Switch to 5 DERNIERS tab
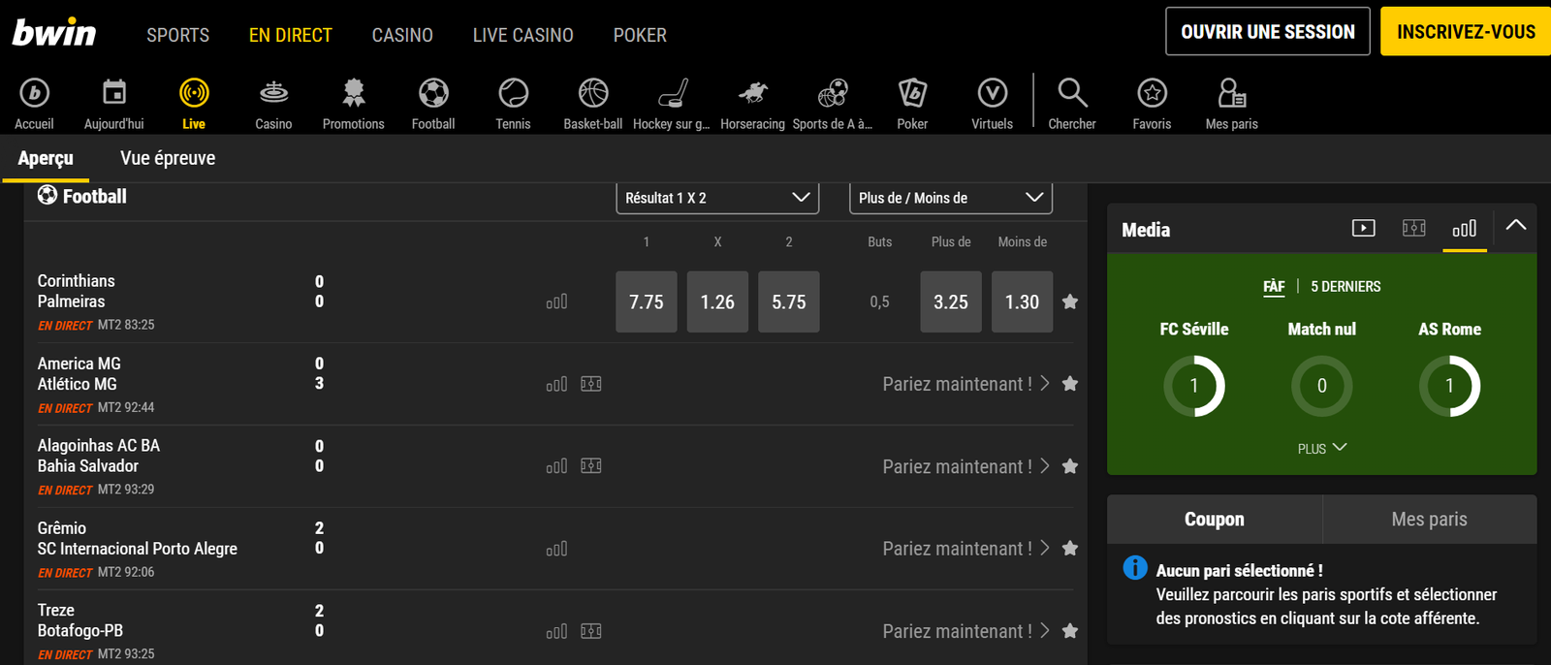Image resolution: width=1551 pixels, height=665 pixels. [1345, 287]
